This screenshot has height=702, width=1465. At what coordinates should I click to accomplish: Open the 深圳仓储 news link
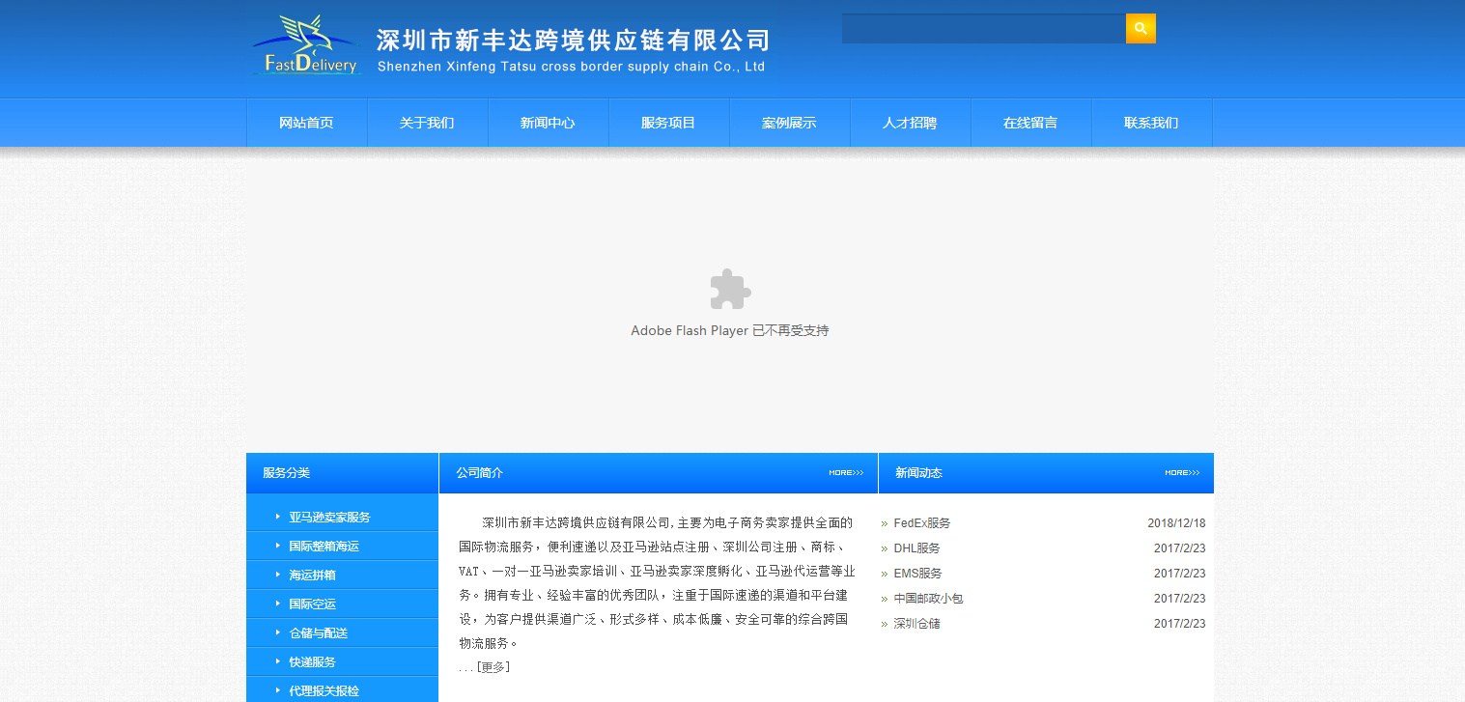[x=915, y=623]
